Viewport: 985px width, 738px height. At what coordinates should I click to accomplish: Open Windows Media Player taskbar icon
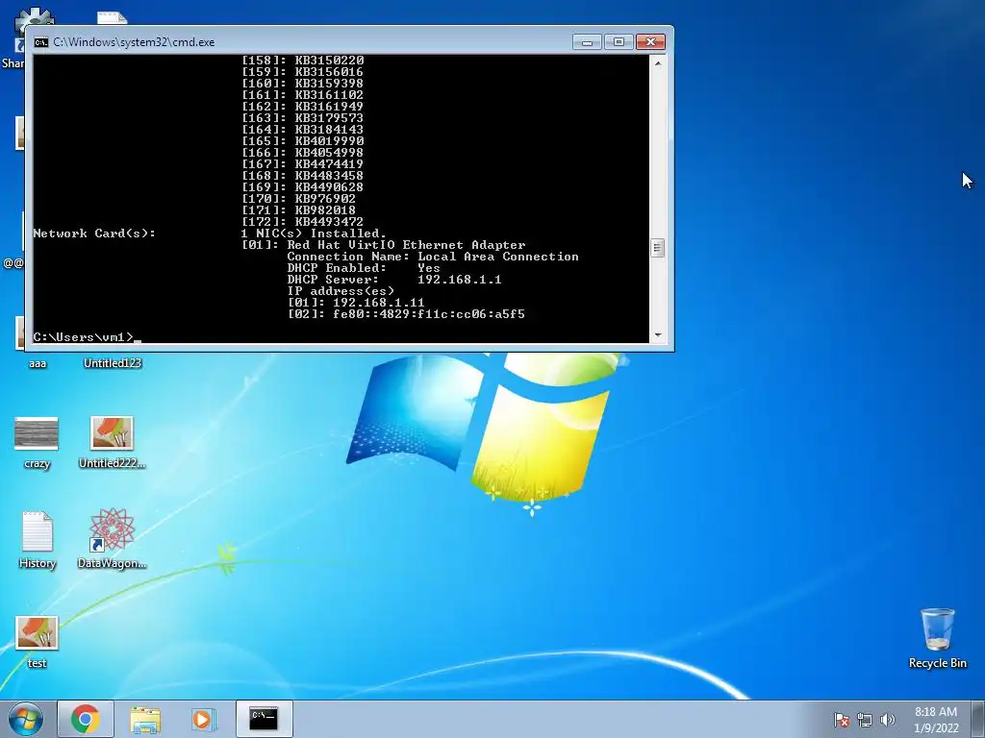pyautogui.click(x=203, y=719)
